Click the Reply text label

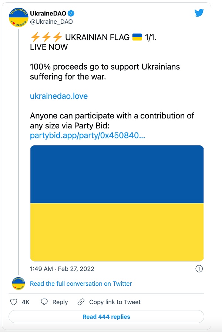coord(60,302)
